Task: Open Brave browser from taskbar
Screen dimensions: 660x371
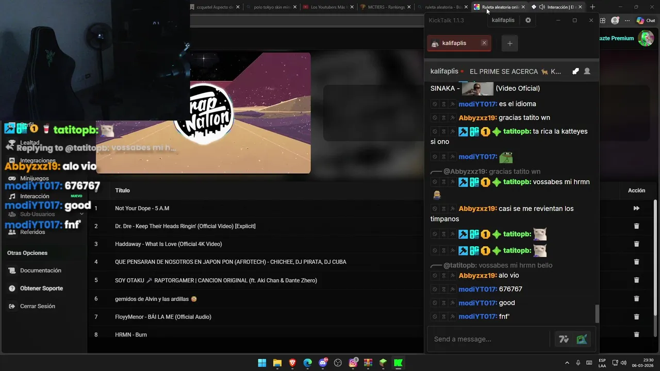Action: (292, 363)
